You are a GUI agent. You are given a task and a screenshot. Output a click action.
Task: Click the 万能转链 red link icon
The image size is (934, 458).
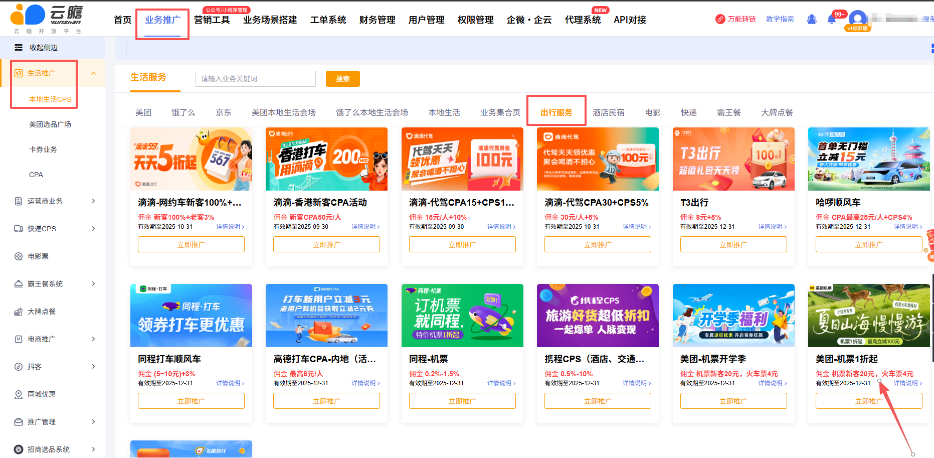(720, 19)
